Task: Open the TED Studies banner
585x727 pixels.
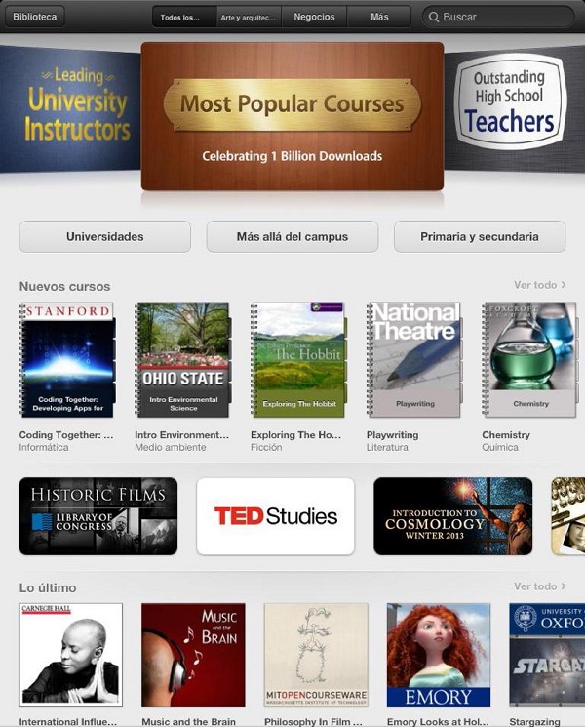Action: (x=276, y=516)
